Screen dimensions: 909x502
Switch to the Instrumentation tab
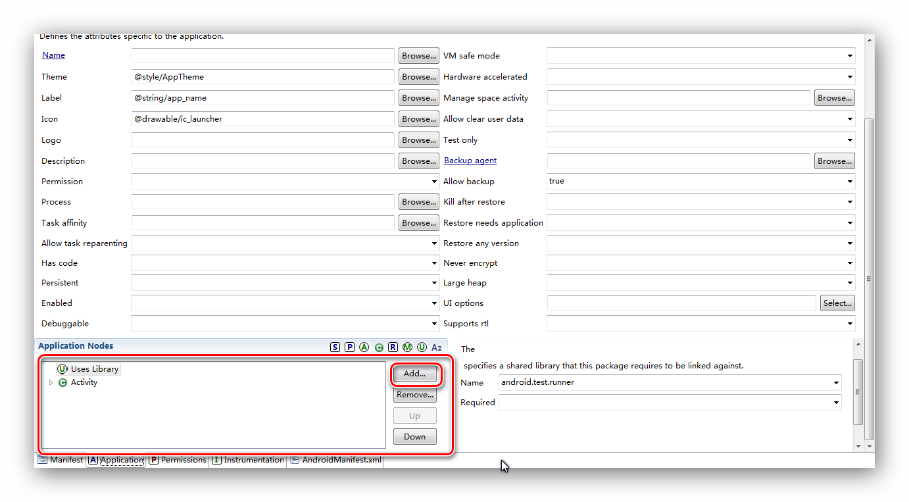[248, 460]
